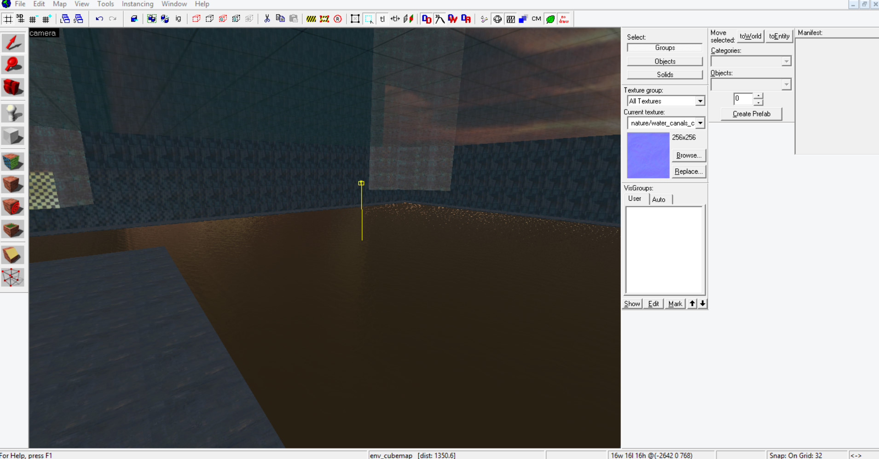The width and height of the screenshot is (879, 459).
Task: Select the Clipping tool
Action: [12, 255]
